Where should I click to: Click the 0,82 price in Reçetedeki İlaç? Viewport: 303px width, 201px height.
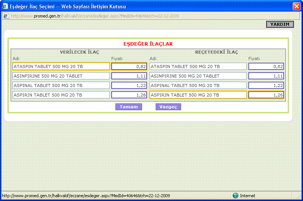point(266,66)
